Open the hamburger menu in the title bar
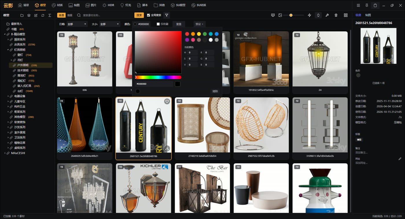405x219 pixels. tap(358, 5)
